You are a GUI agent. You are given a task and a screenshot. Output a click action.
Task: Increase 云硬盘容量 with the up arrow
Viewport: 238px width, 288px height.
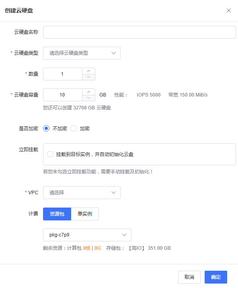[88, 92]
